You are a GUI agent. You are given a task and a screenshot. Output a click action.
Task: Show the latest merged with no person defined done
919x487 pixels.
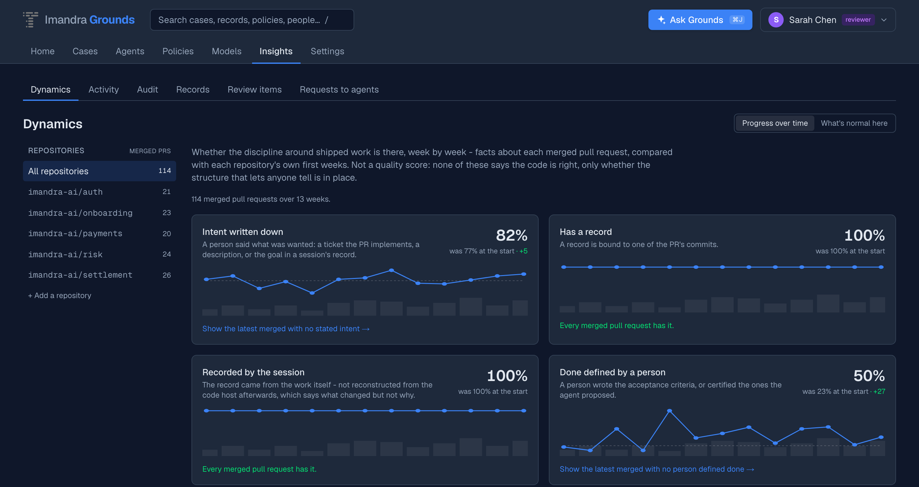click(657, 469)
